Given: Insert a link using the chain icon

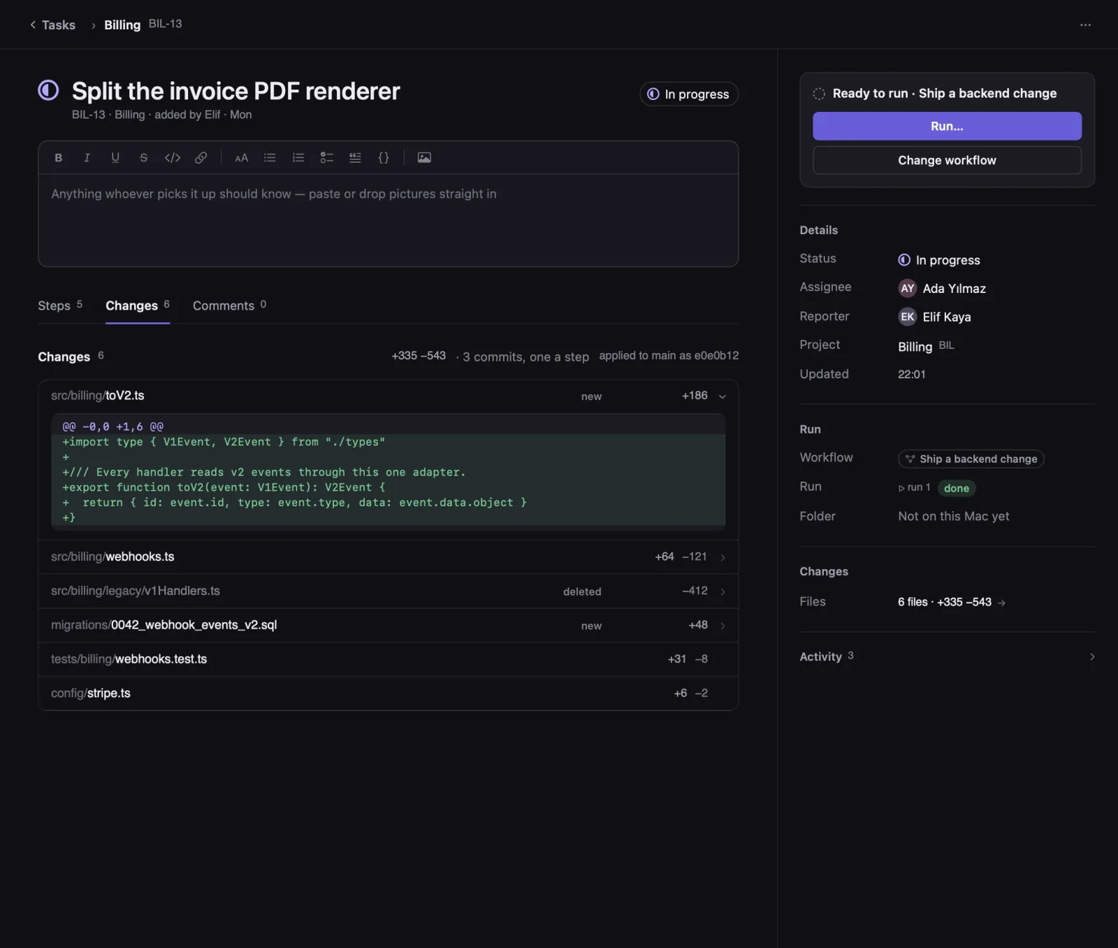Looking at the screenshot, I should (201, 158).
